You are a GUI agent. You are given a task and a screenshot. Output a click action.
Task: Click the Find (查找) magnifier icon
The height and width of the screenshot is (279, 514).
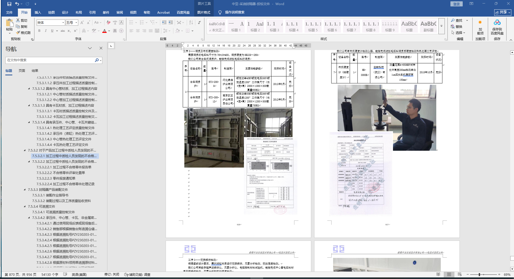(x=453, y=20)
